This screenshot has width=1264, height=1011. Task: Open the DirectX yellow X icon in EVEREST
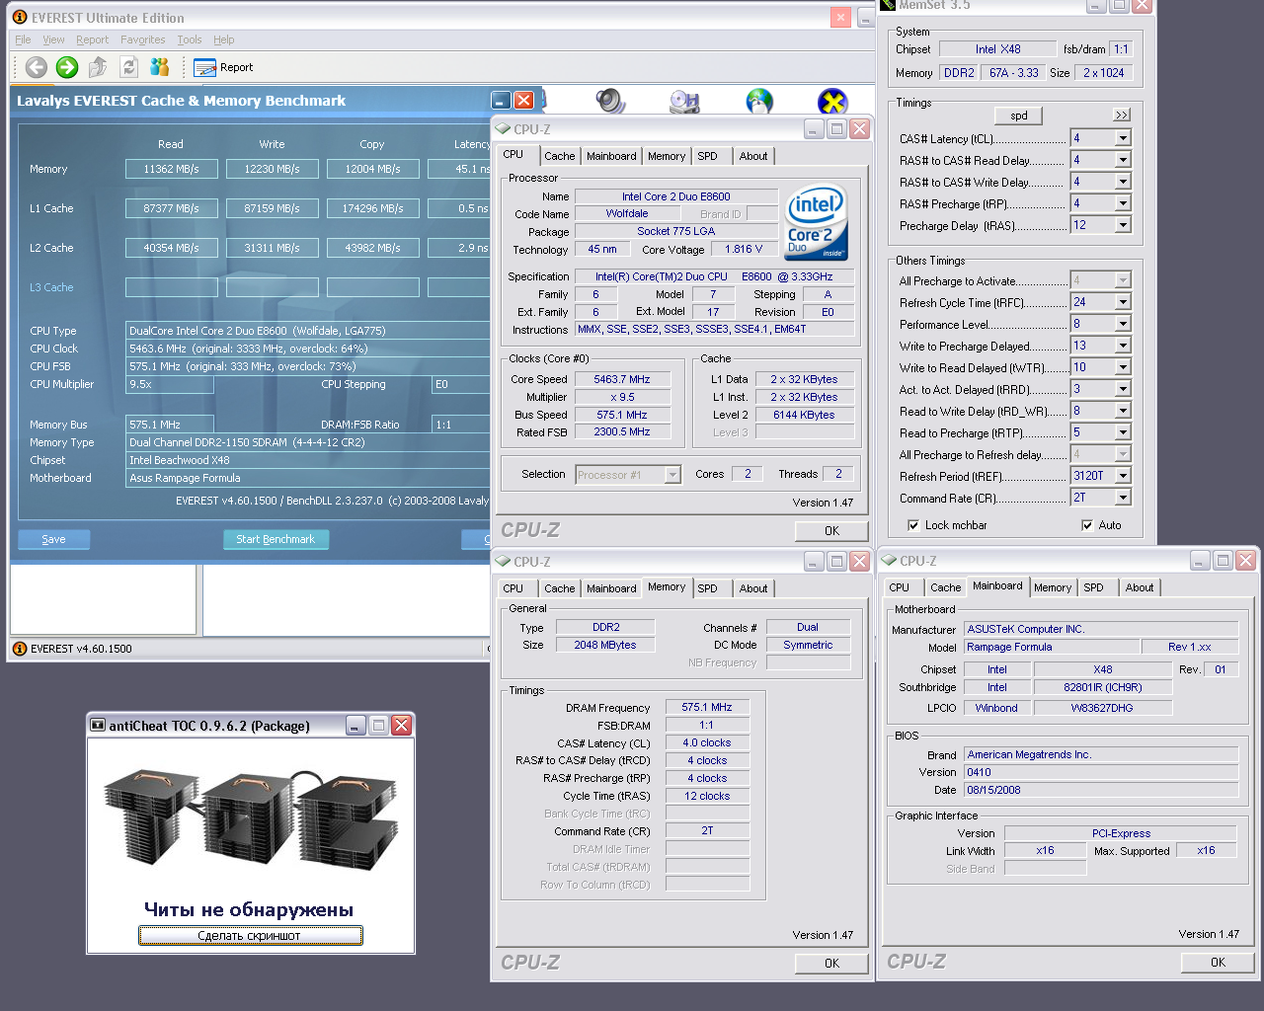coord(832,102)
